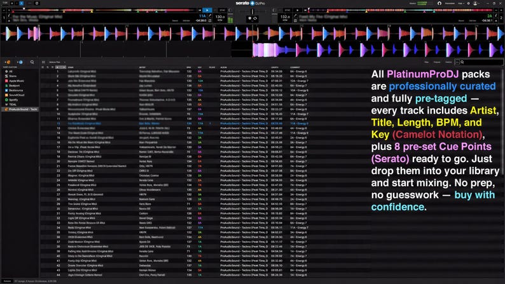The width and height of the screenshot is (505, 284).
Task: Click deck 1 eject arrow icon
Action: click(x=9, y=20)
